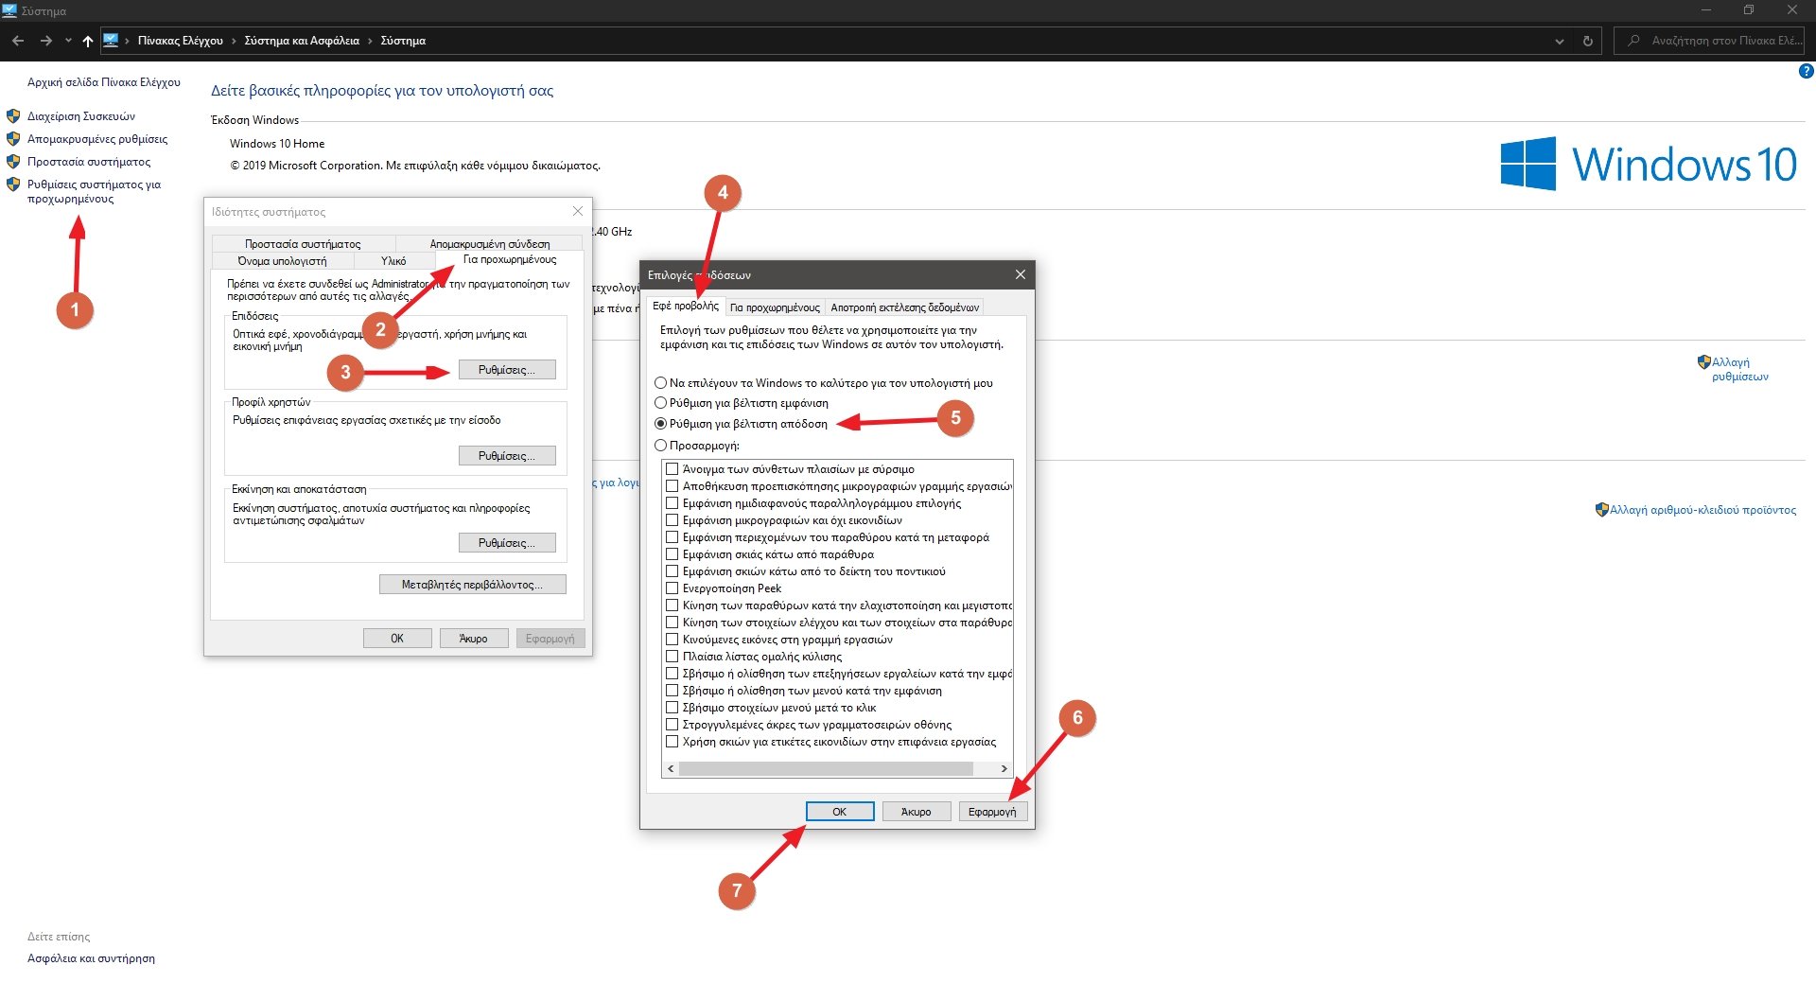The height and width of the screenshot is (983, 1816).
Task: Click the shield icon beside Προστασία συστήματος
Action: coord(13,162)
